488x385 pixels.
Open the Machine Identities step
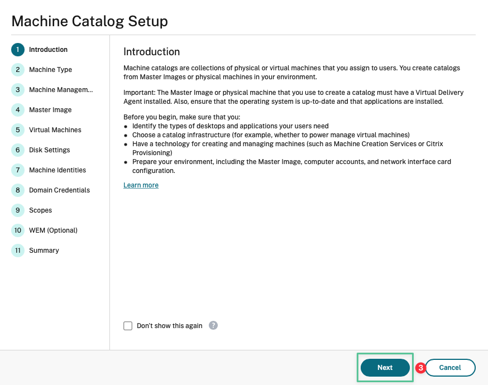point(58,170)
